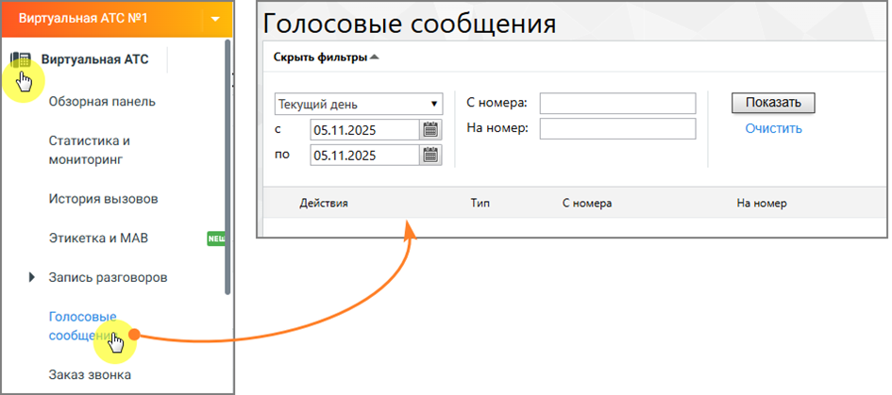Click the Голосовые сообщения page title

click(x=410, y=24)
